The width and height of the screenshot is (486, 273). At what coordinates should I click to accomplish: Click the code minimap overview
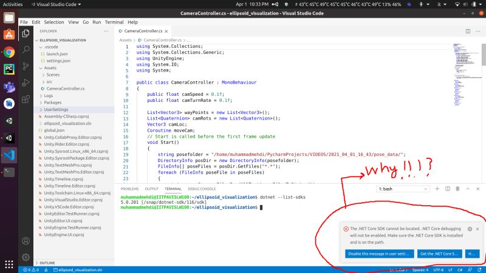(x=467, y=74)
